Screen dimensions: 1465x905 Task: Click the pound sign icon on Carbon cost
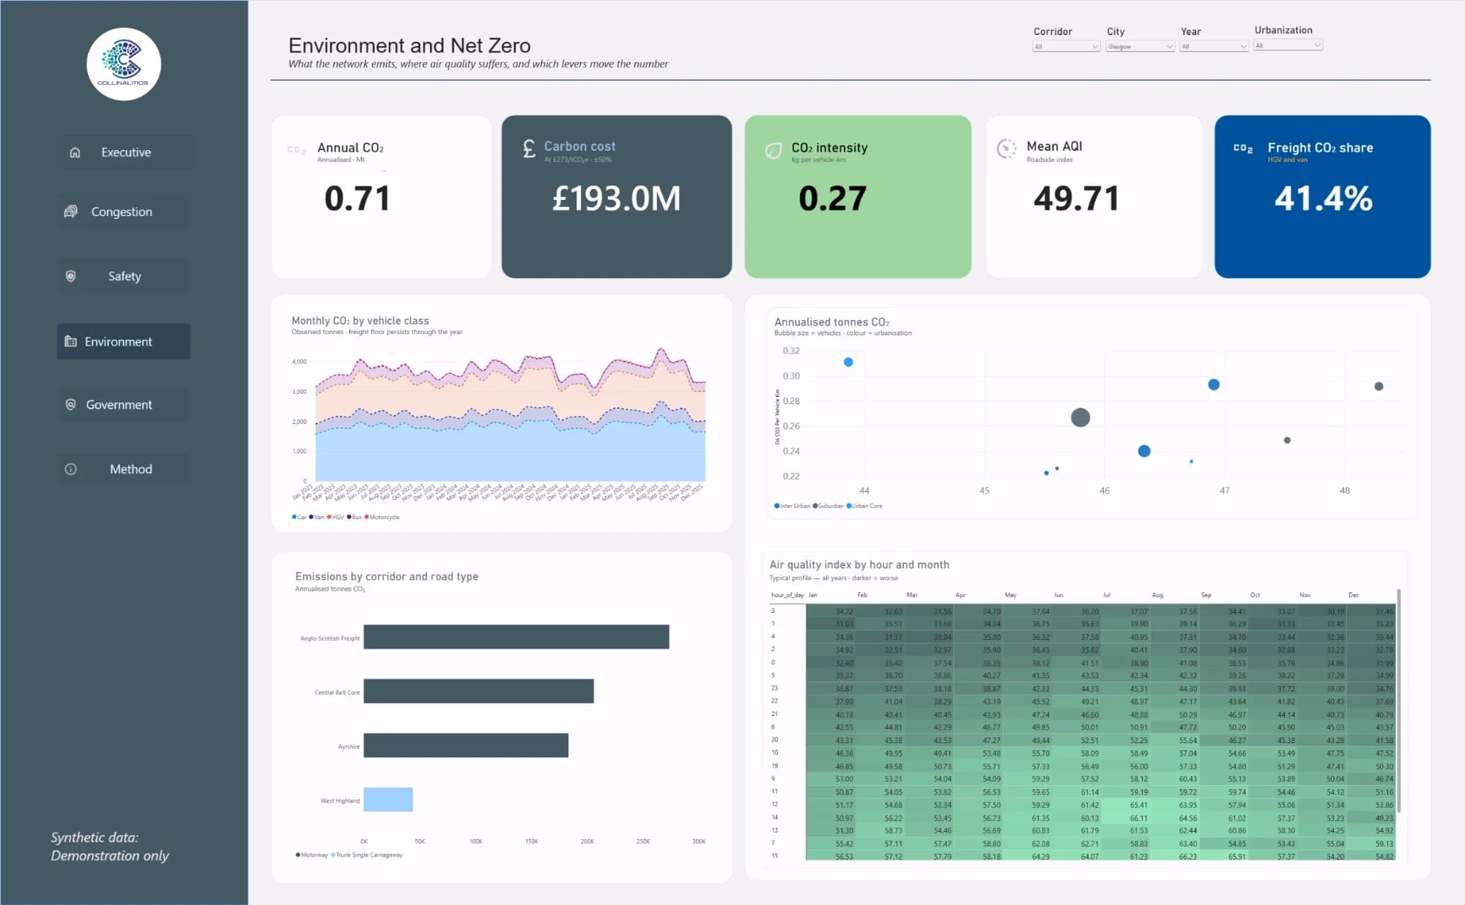[x=529, y=149]
